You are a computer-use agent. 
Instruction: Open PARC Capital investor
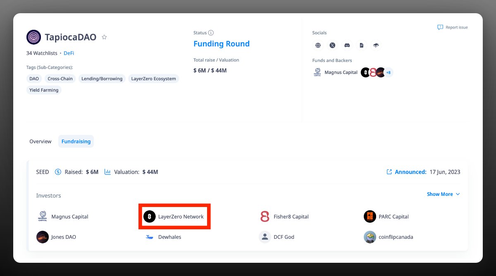pos(393,217)
